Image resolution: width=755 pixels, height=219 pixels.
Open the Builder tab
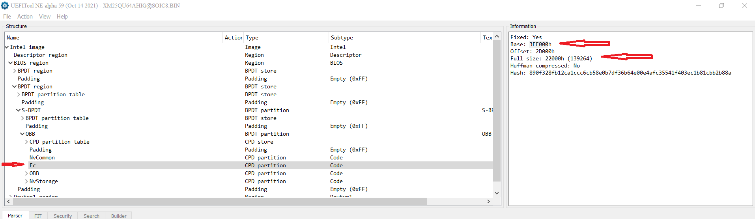coord(119,216)
